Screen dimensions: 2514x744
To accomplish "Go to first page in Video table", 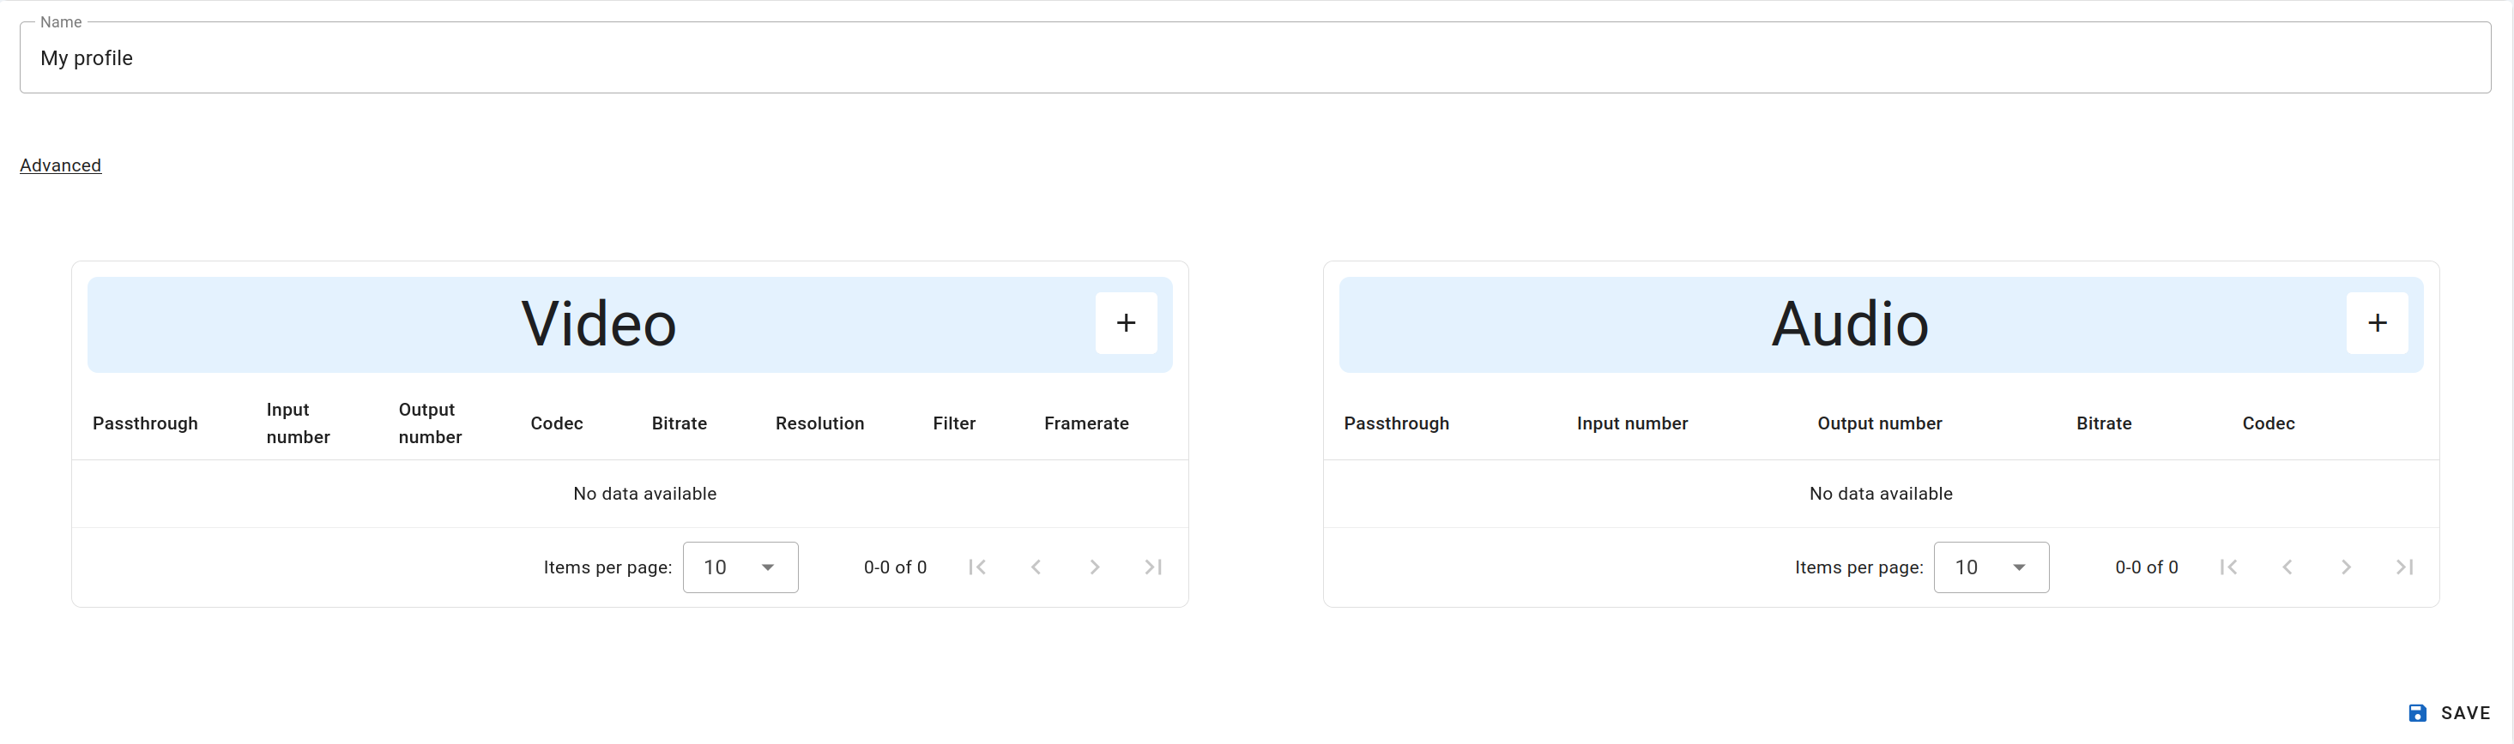I will (977, 567).
